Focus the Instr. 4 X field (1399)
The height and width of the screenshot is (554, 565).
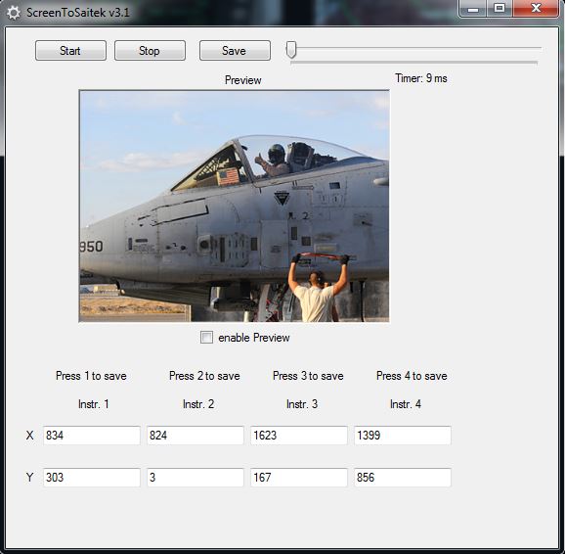tap(403, 436)
